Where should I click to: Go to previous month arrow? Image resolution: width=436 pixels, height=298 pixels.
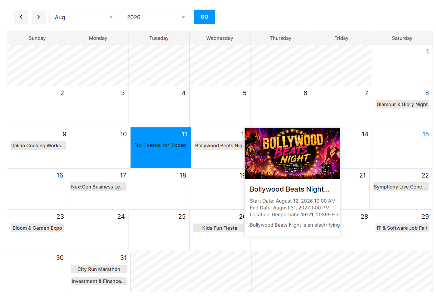pyautogui.click(x=21, y=17)
